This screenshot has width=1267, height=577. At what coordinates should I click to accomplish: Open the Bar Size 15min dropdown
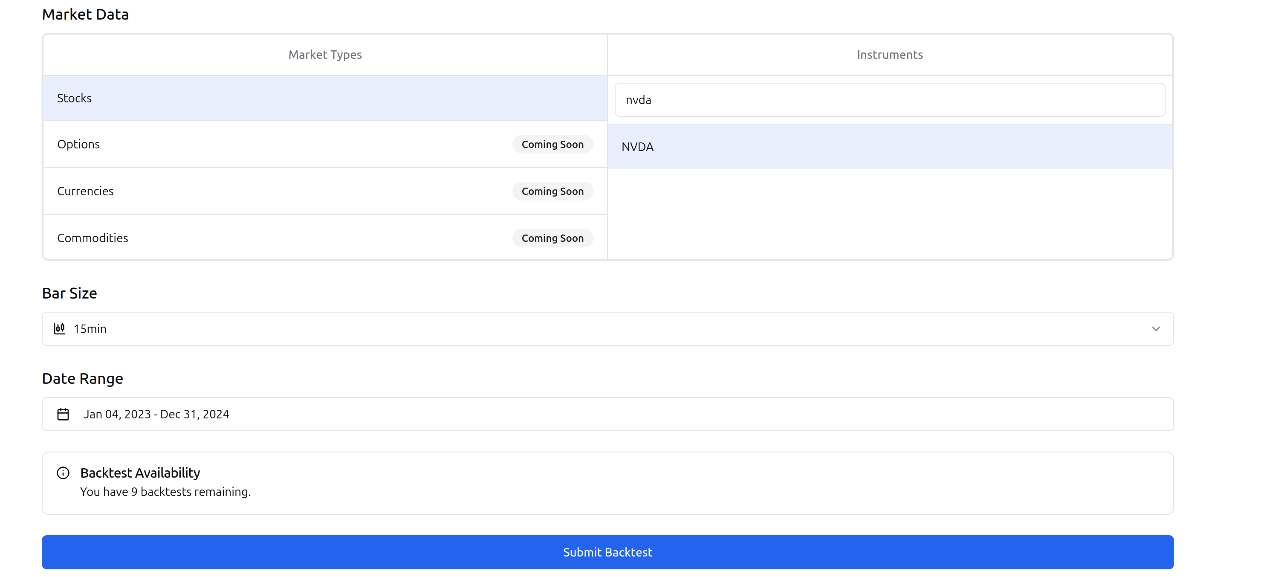pyautogui.click(x=607, y=329)
